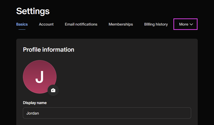Go to Email notifications tab

pyautogui.click(x=81, y=24)
